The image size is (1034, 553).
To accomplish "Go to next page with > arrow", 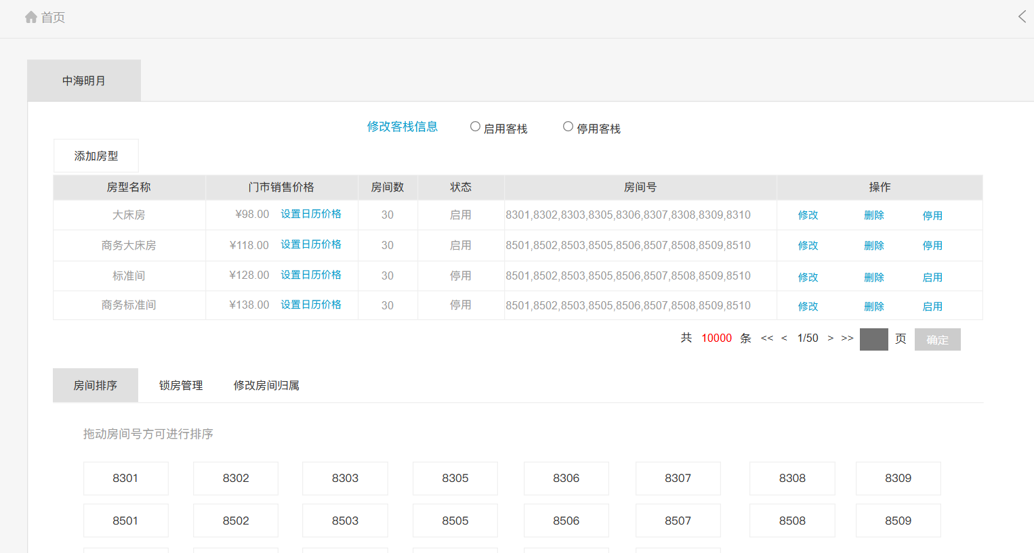I will [x=830, y=338].
